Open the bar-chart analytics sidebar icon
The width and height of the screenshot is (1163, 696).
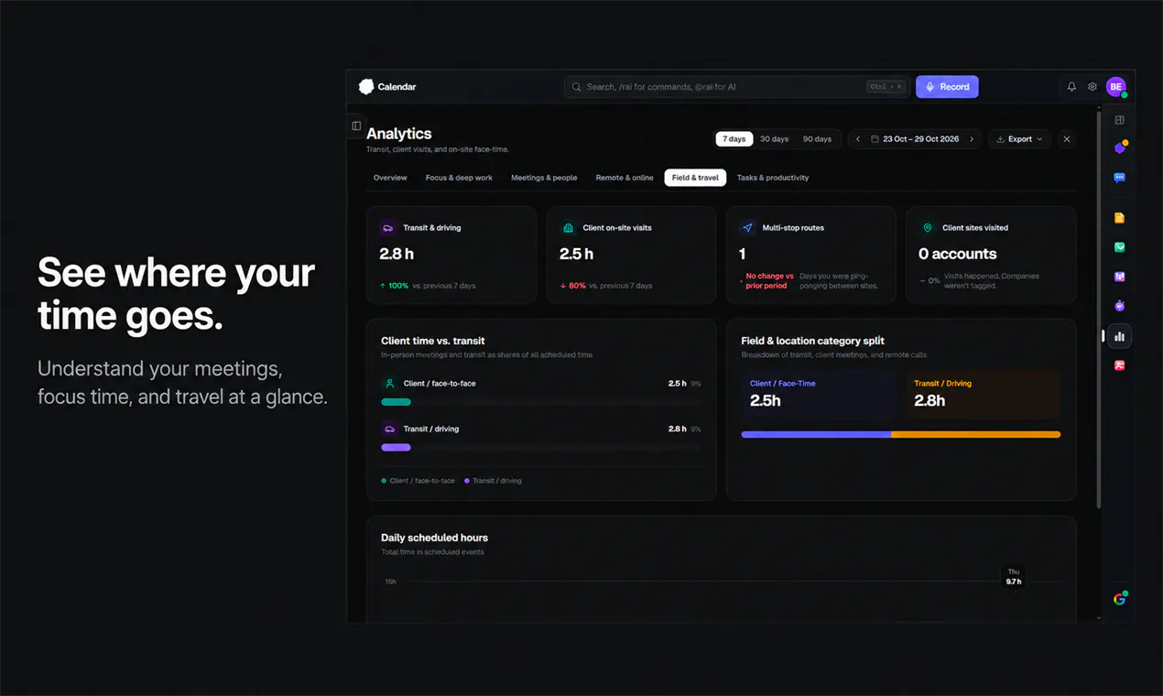click(x=1119, y=336)
